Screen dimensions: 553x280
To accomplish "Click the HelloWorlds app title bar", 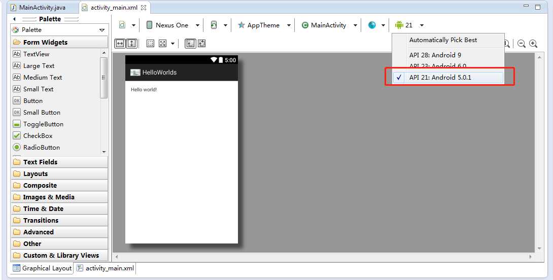I will 182,73.
